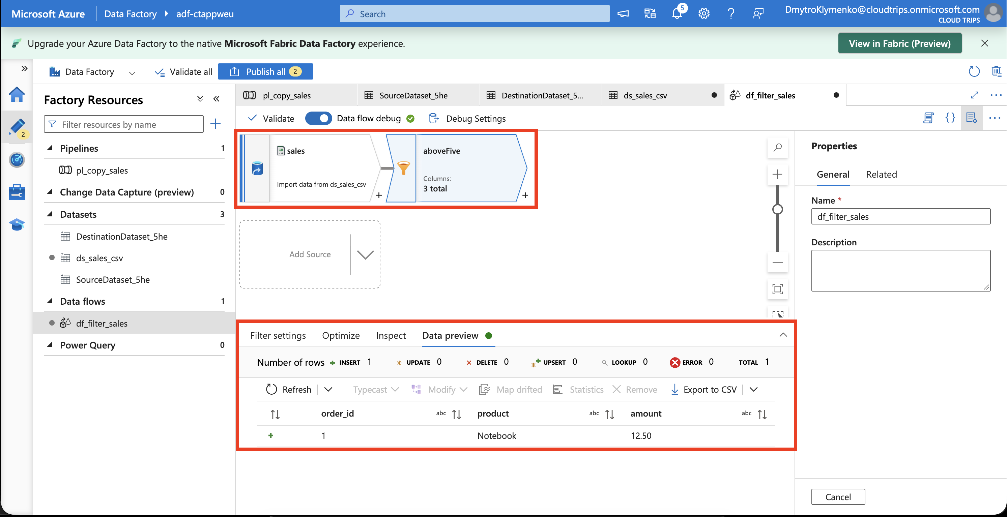Toggle the Data flow debug switch
The width and height of the screenshot is (1007, 517).
318,118
